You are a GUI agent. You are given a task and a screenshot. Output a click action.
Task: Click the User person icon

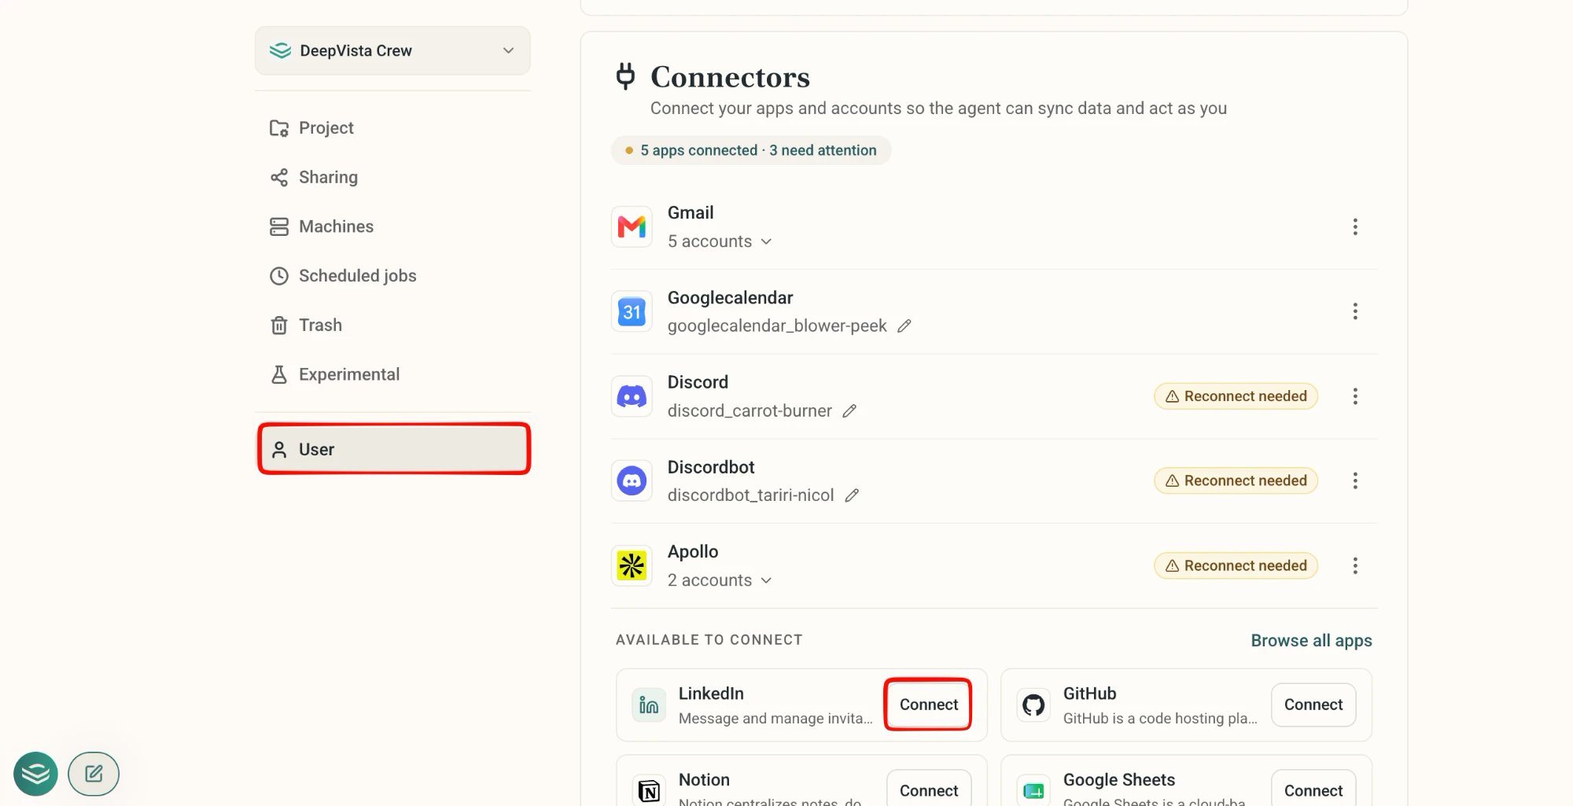pyautogui.click(x=279, y=450)
